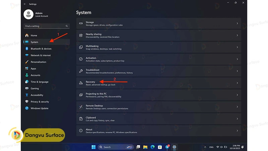Click the Personalization paintbrush icon
Image resolution: width=268 pixels, height=151 pixels.
coord(26,62)
